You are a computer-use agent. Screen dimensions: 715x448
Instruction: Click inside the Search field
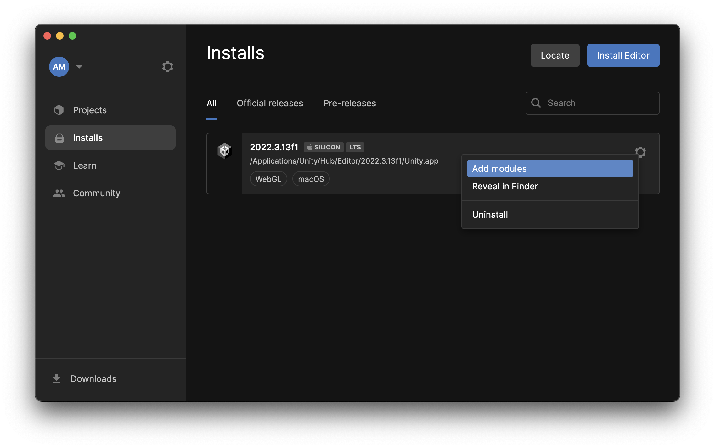pos(592,103)
